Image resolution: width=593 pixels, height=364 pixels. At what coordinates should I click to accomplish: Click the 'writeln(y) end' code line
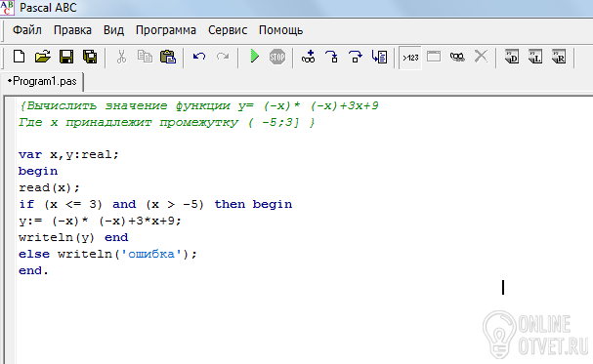(73, 237)
